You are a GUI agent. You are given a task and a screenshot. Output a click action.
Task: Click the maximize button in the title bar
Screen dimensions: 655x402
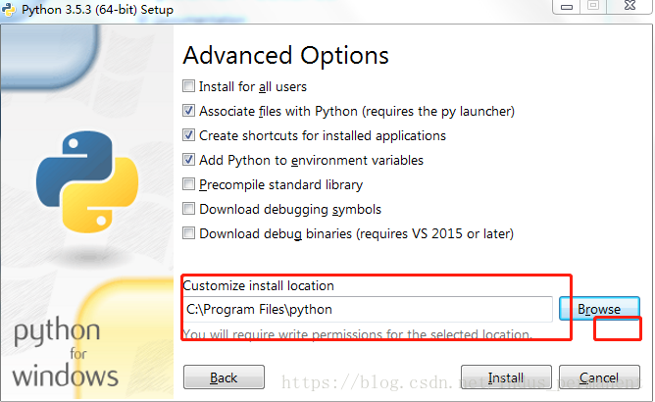click(593, 6)
